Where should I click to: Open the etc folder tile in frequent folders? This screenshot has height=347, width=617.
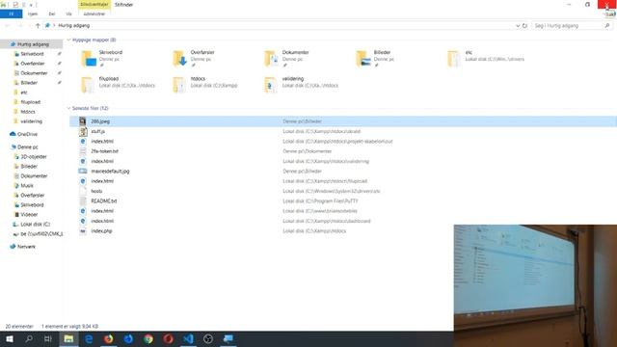coord(486,59)
